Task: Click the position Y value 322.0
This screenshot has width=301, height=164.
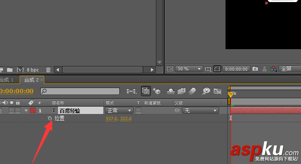Action: [126, 119]
